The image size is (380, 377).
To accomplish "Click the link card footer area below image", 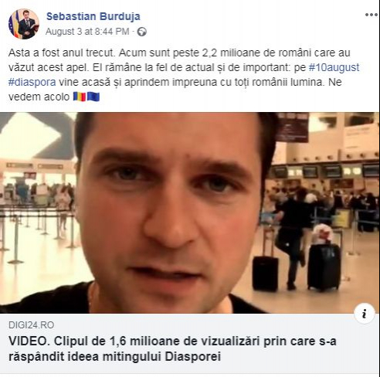I will pyautogui.click(x=190, y=344).
